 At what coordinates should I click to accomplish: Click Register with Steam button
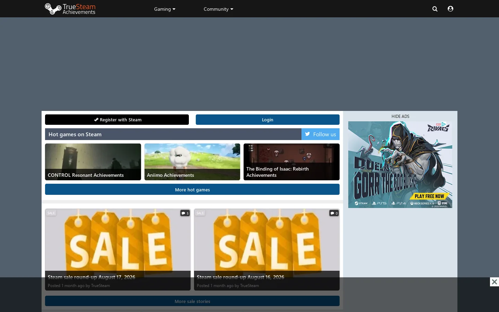click(x=117, y=120)
